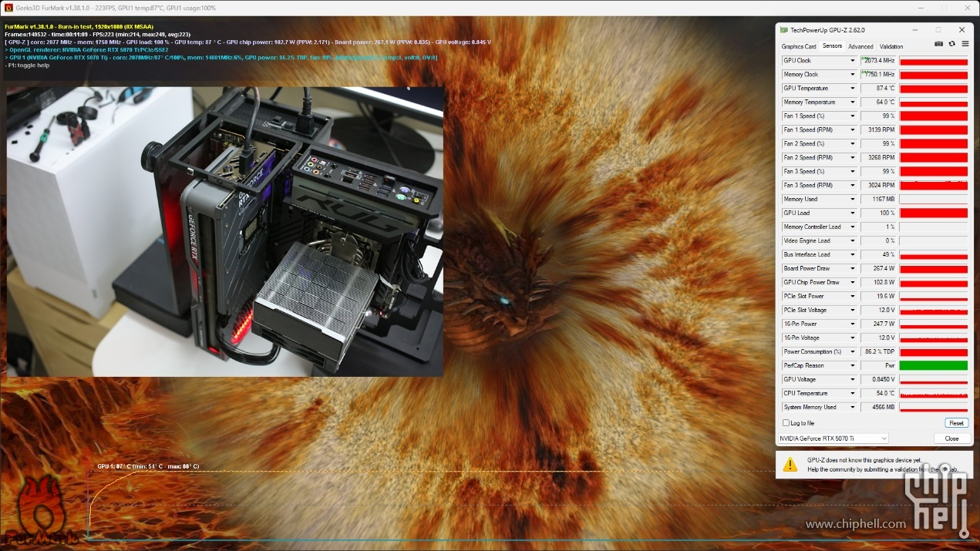The image size is (980, 551).
Task: Click the 86.2 % TDP value
Action: [879, 352]
